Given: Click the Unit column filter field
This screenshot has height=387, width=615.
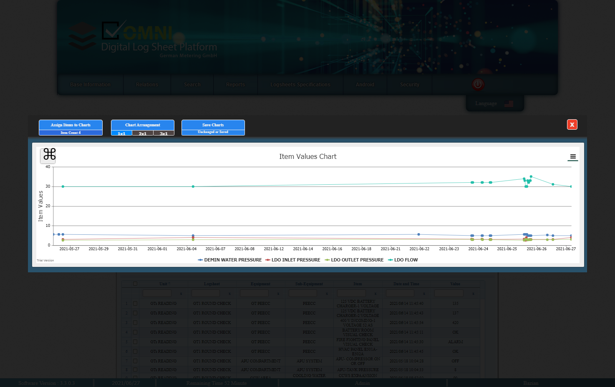Looking at the screenshot, I should pos(157,294).
